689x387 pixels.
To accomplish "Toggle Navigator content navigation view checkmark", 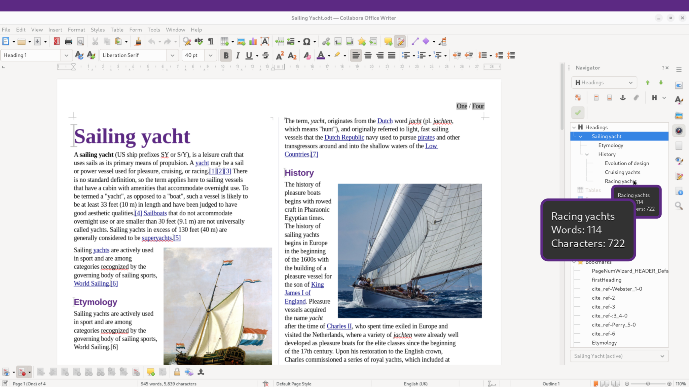I will click(578, 113).
